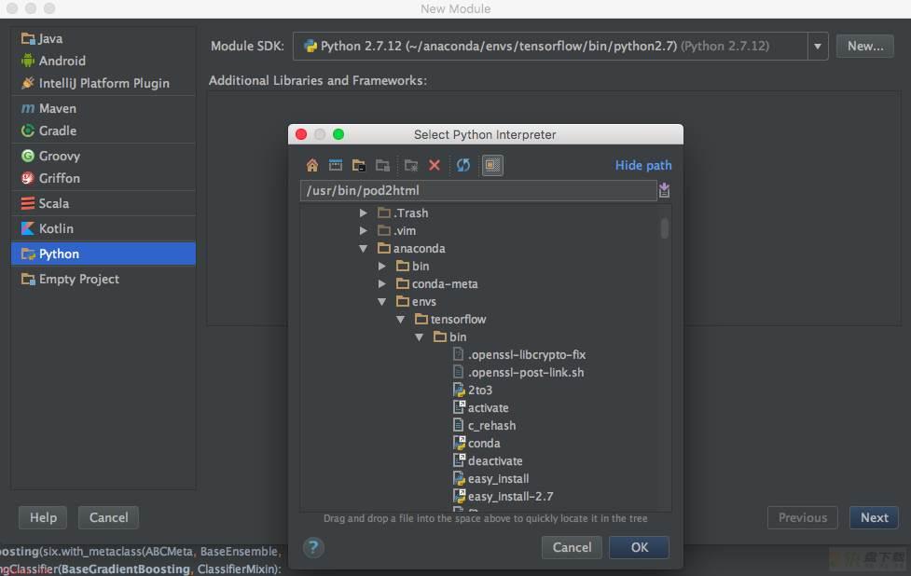Go to home directory in interpreter dialog
The width and height of the screenshot is (911, 576).
(x=312, y=166)
